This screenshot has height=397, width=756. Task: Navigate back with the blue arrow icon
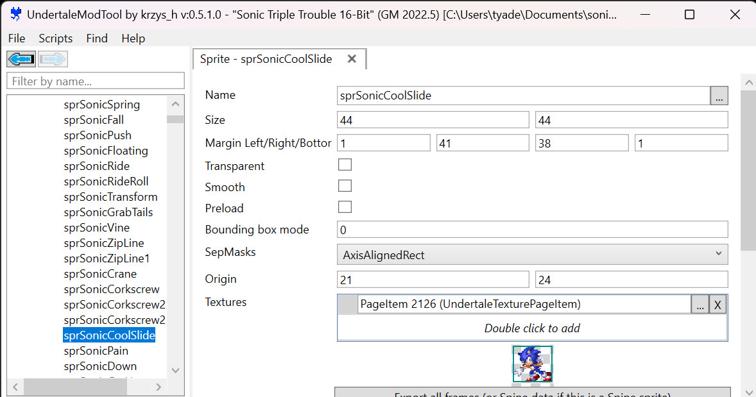click(21, 58)
